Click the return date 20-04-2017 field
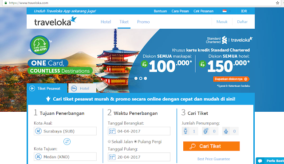This screenshot has height=164, width=284. [x=139, y=157]
